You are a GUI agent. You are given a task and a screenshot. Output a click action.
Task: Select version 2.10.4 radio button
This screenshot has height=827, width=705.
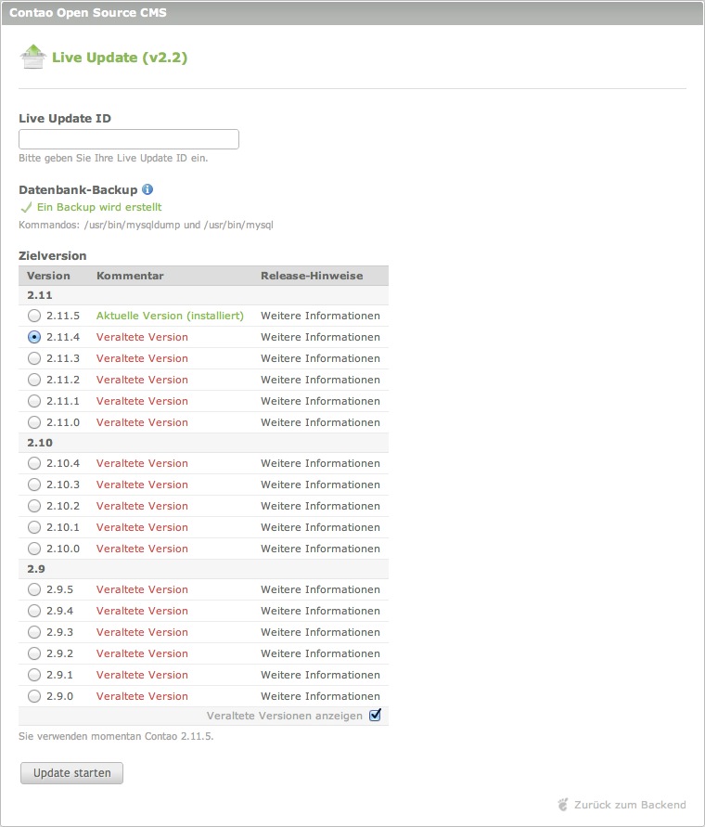34,463
